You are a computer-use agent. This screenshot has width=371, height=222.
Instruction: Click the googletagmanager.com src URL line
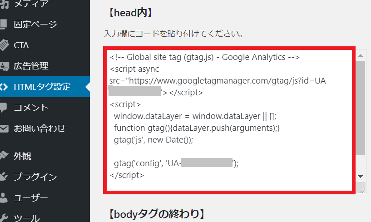tap(219, 81)
